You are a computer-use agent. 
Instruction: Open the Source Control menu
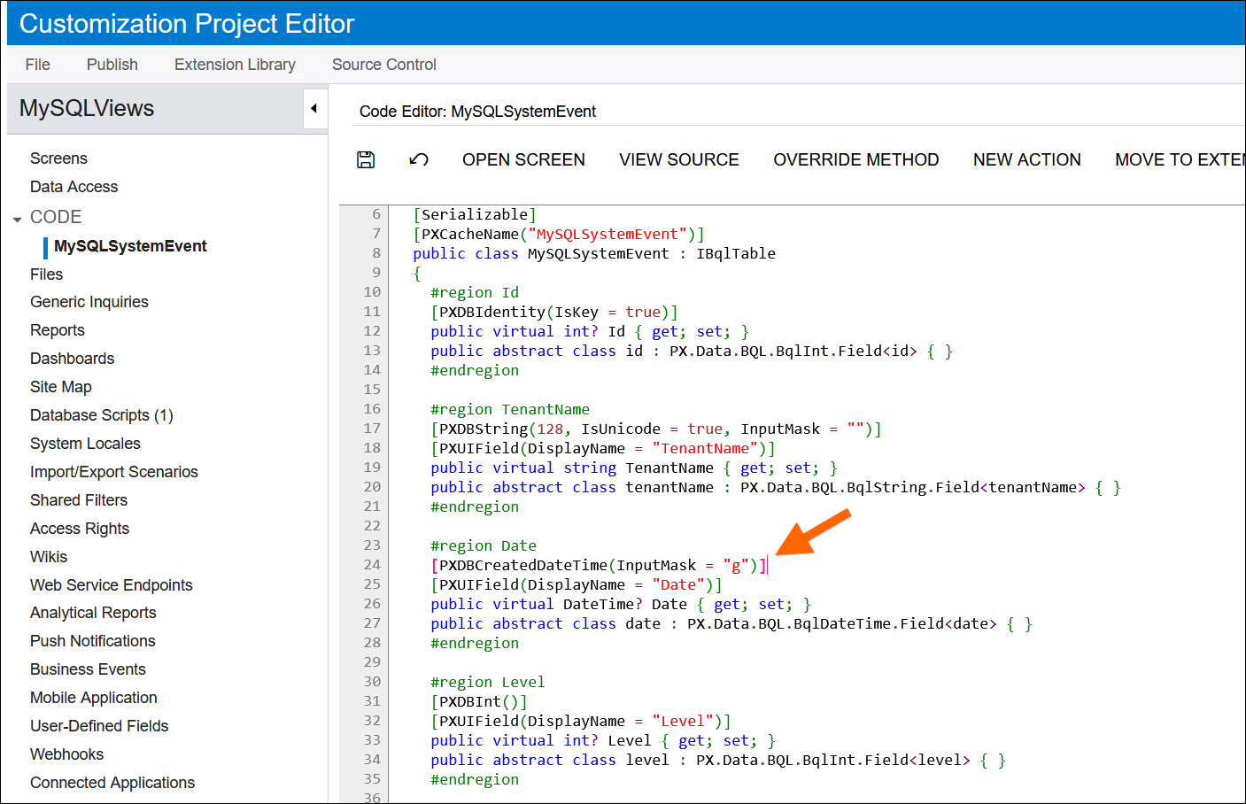pyautogui.click(x=383, y=64)
